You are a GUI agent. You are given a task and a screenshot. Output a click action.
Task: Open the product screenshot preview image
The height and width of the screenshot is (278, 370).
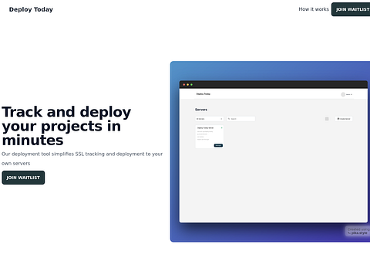[270, 151]
